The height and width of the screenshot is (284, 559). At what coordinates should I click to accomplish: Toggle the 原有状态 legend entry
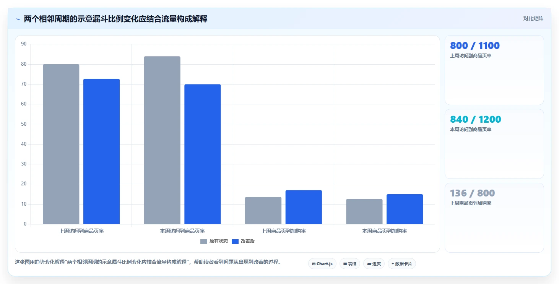(214, 241)
